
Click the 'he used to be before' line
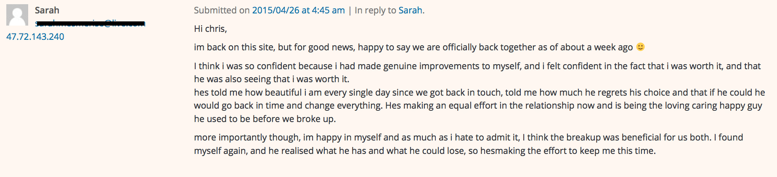[x=265, y=119]
